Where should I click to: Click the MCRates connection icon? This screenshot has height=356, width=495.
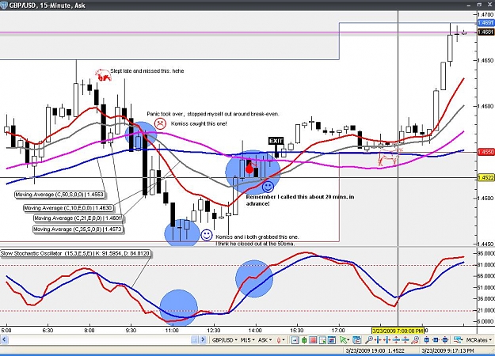tap(458, 340)
